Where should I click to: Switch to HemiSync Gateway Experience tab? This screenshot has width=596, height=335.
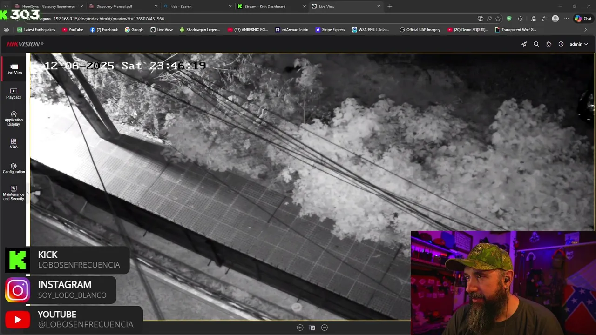(x=48, y=7)
